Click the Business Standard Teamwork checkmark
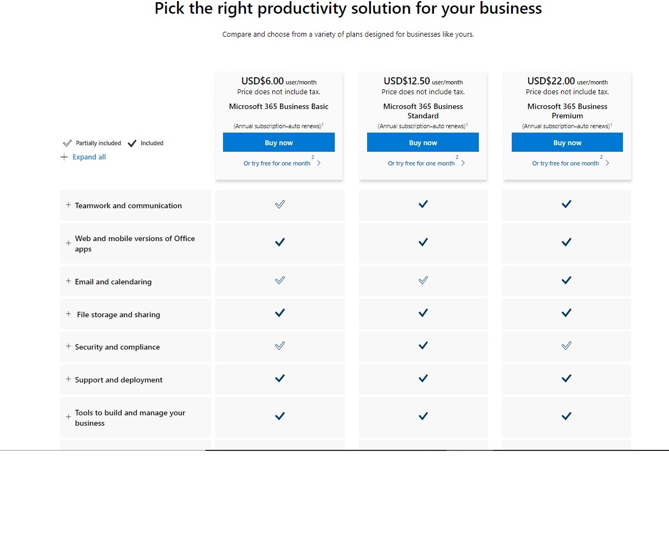 [423, 204]
